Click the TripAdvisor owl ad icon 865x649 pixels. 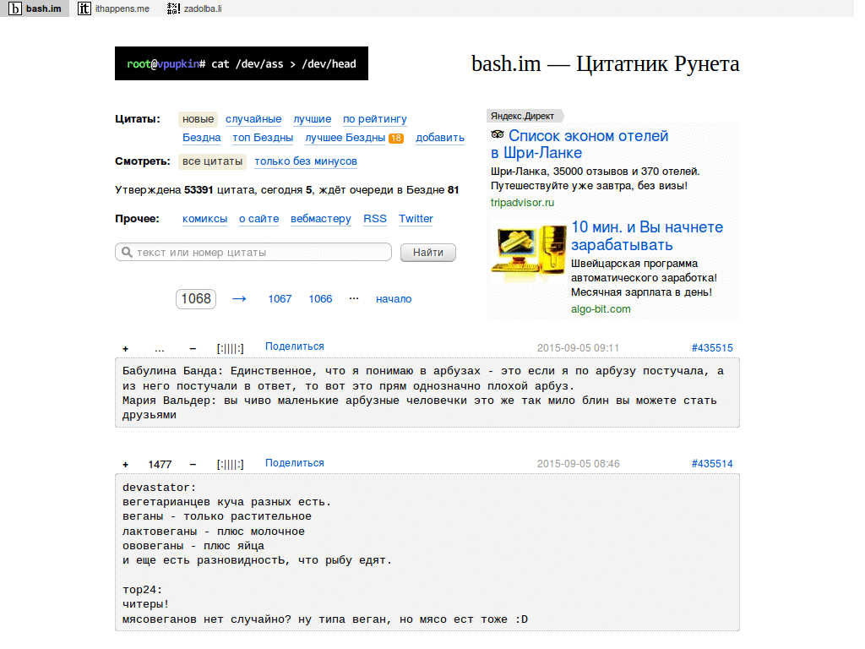point(497,134)
